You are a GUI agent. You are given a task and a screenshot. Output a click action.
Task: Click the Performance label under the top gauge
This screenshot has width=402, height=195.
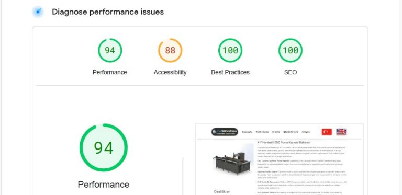[x=110, y=72]
